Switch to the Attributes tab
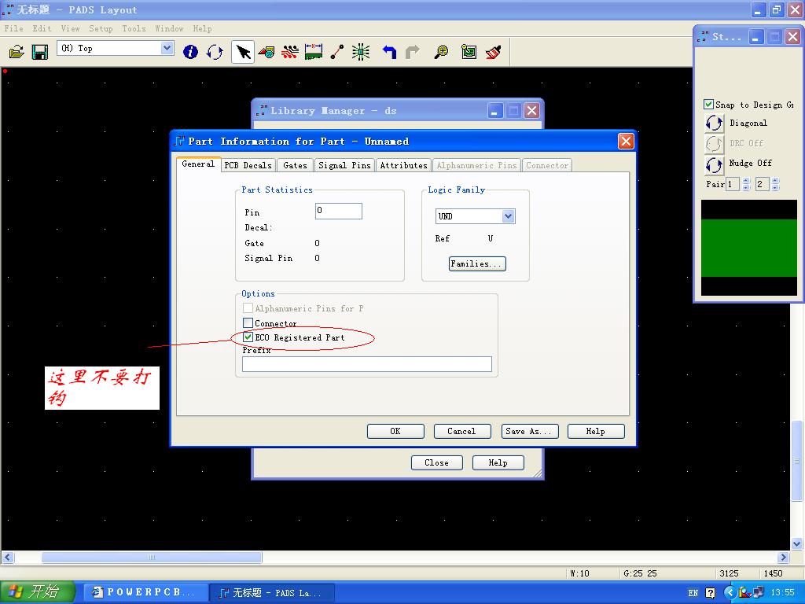Screen dimensions: 805x604 click(403, 165)
